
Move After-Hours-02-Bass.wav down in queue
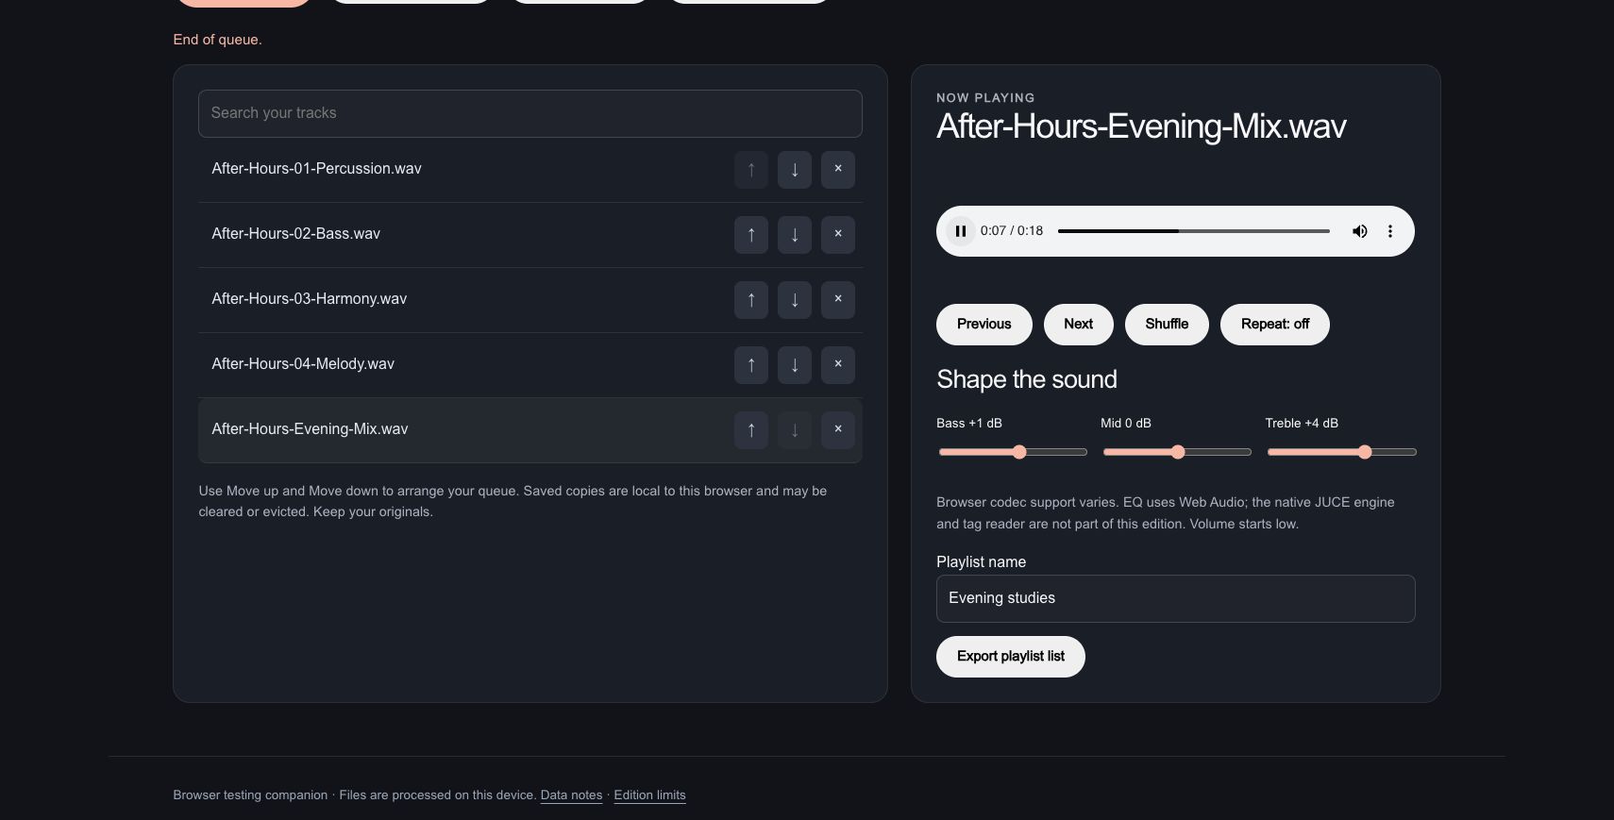[795, 235]
